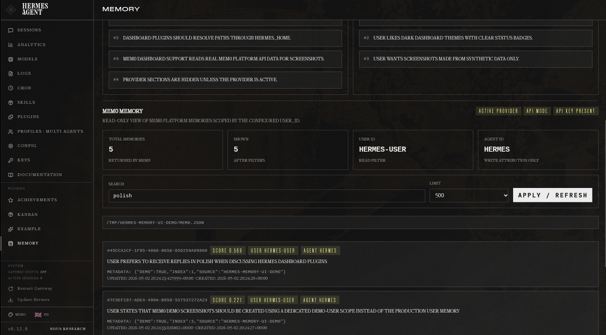
Task: Click the Hermes Agent logo icon
Action: (x=11, y=10)
